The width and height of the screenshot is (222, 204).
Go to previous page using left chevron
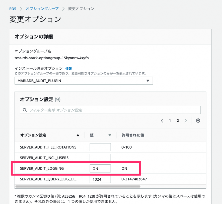tap(162, 121)
